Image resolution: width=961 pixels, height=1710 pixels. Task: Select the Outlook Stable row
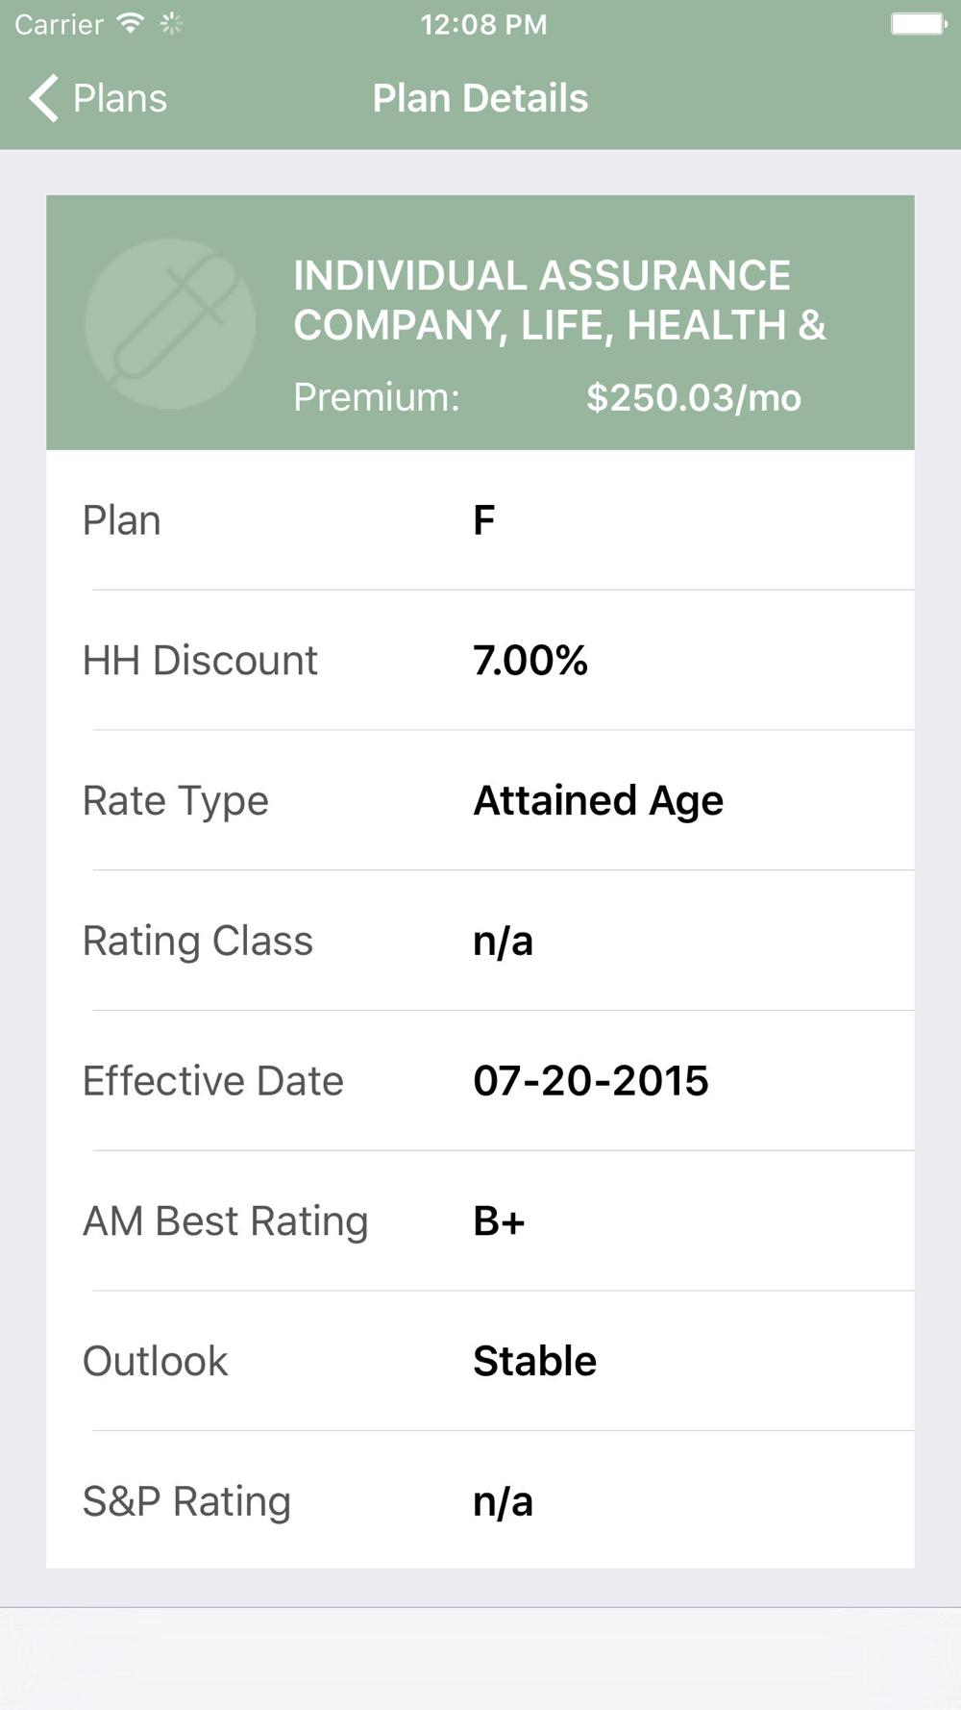point(480,1361)
